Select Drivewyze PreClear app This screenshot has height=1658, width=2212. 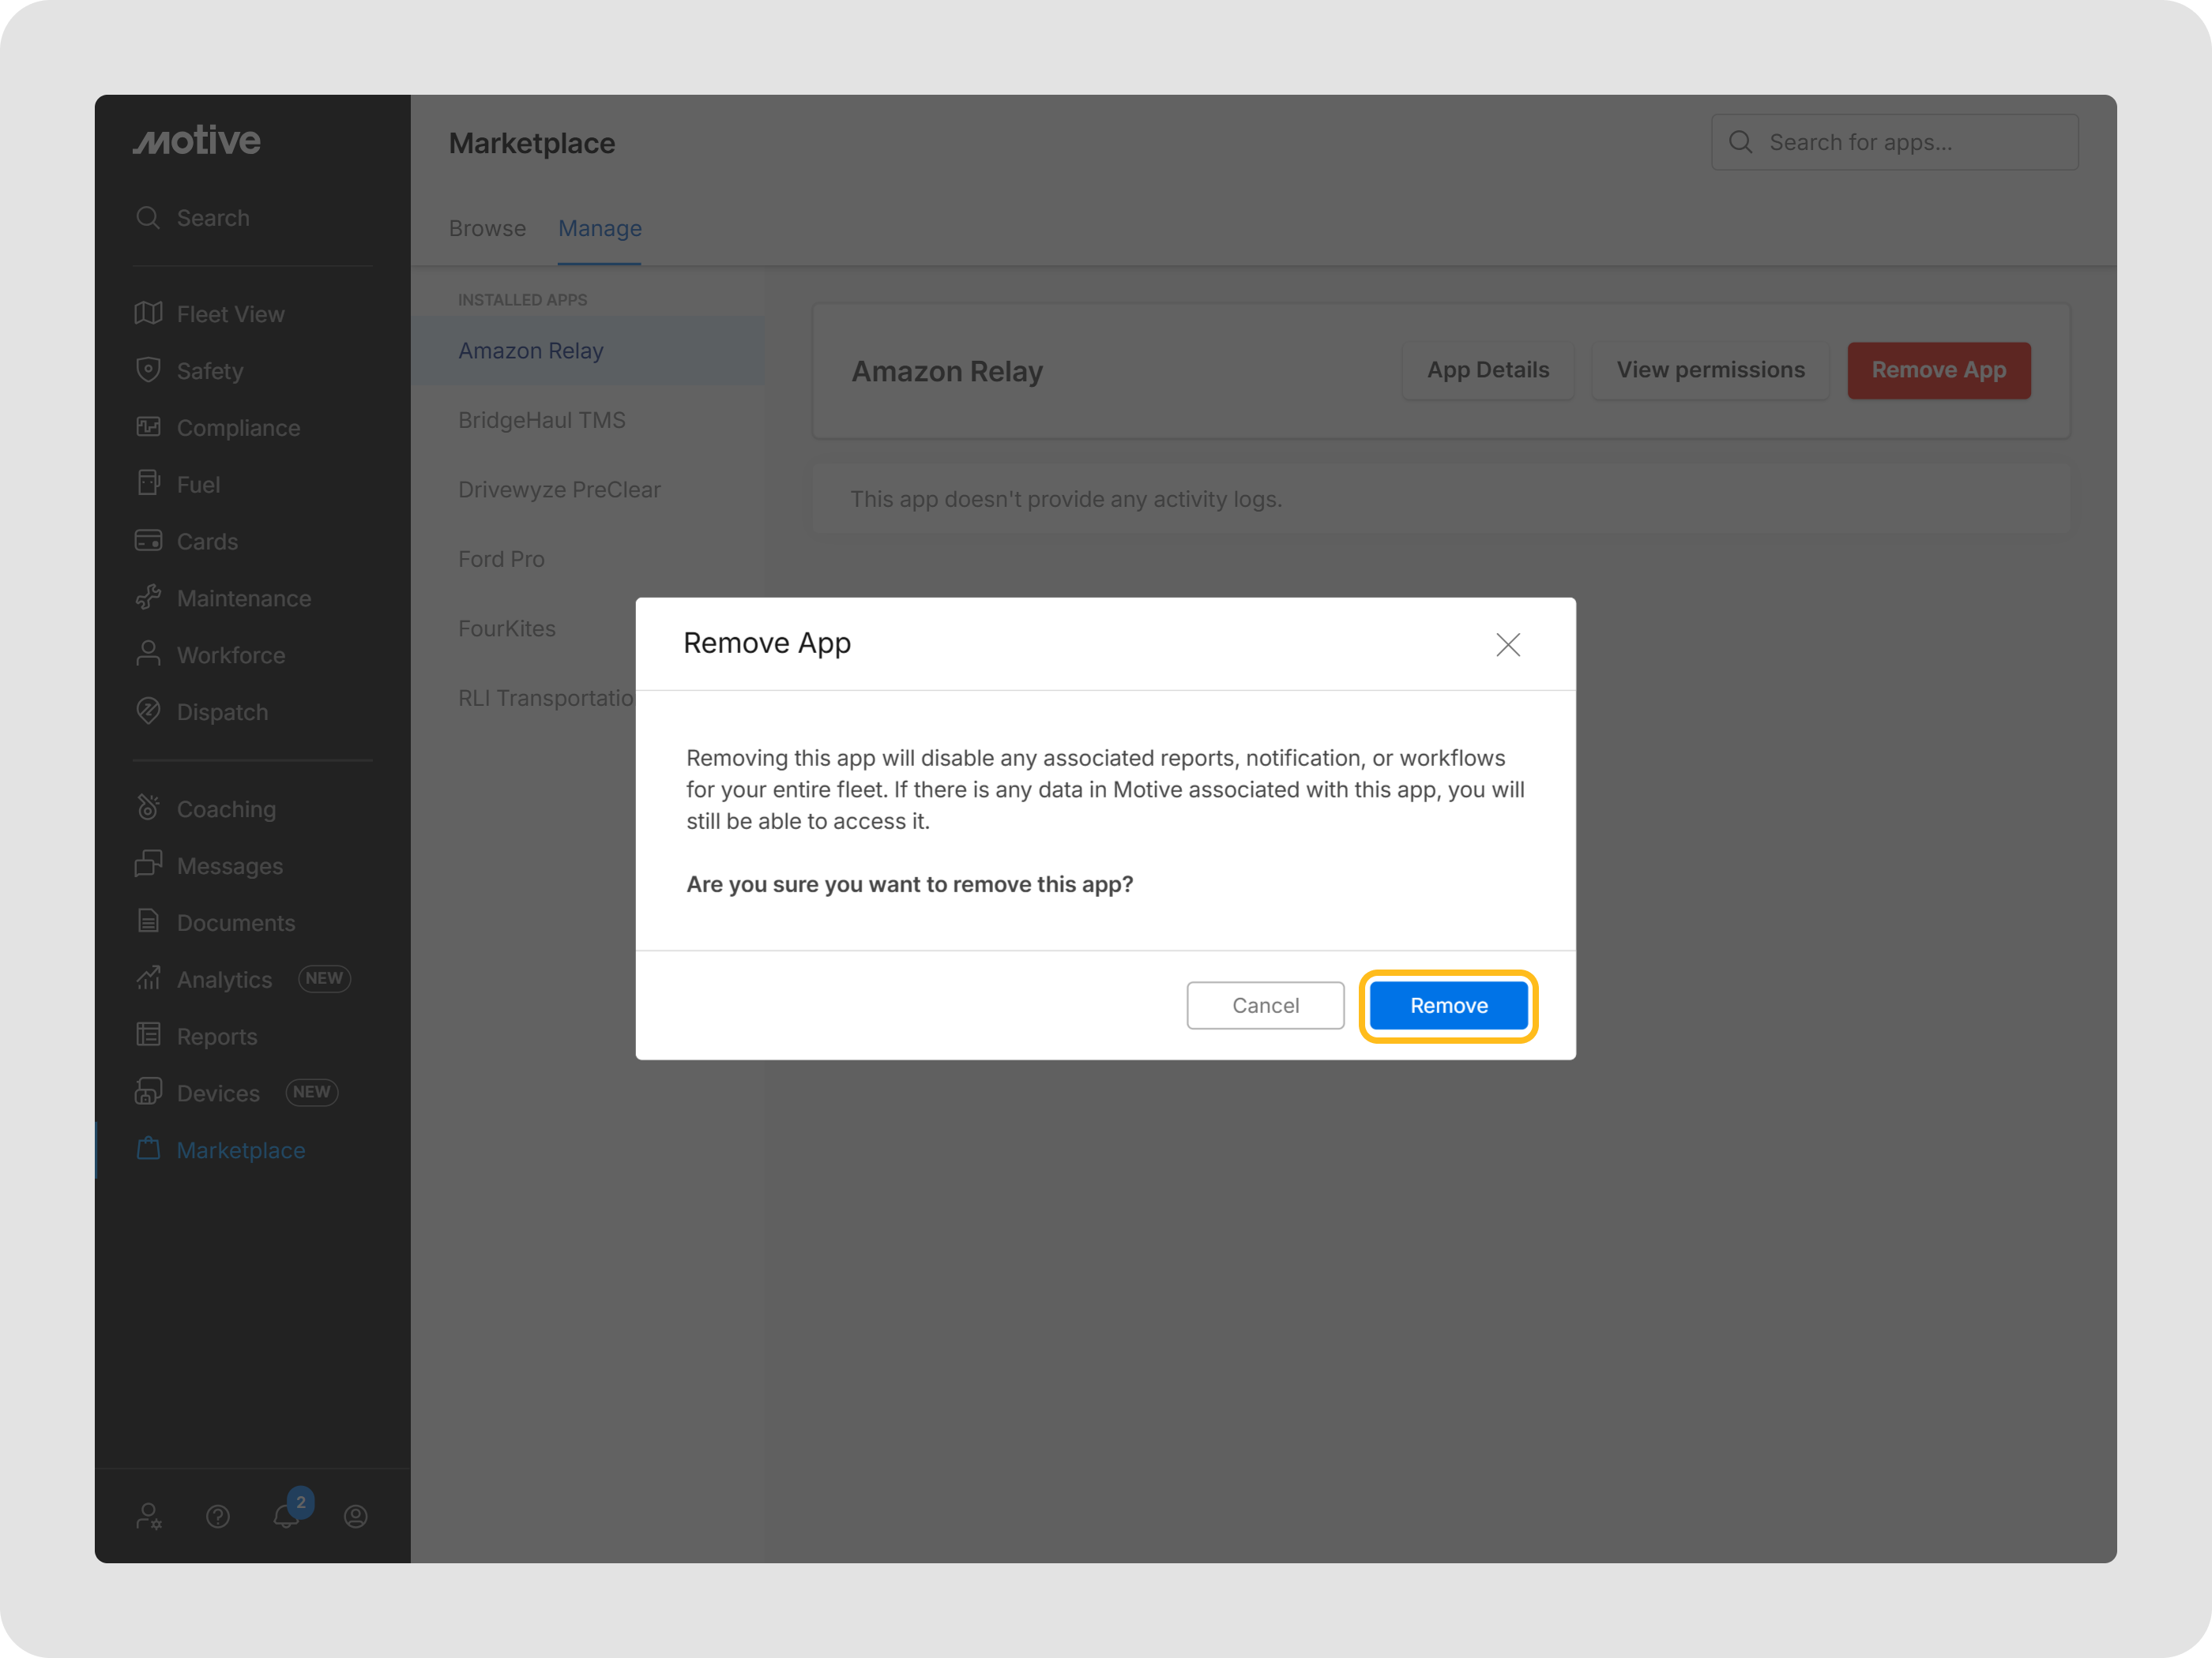pos(559,490)
